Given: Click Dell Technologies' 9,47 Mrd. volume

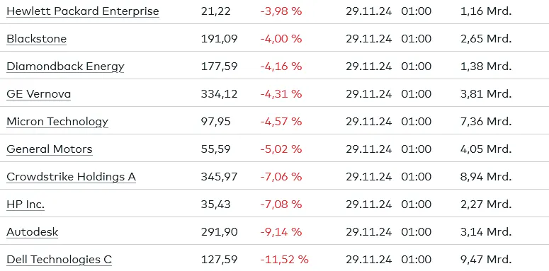Looking at the screenshot, I should (486, 260).
